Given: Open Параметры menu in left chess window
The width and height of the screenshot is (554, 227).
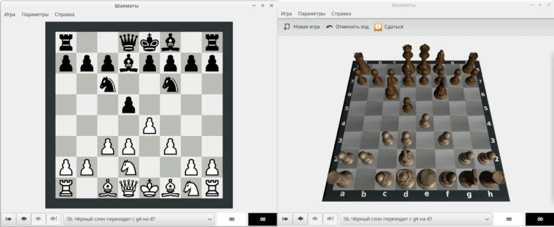Looking at the screenshot, I should (x=35, y=15).
